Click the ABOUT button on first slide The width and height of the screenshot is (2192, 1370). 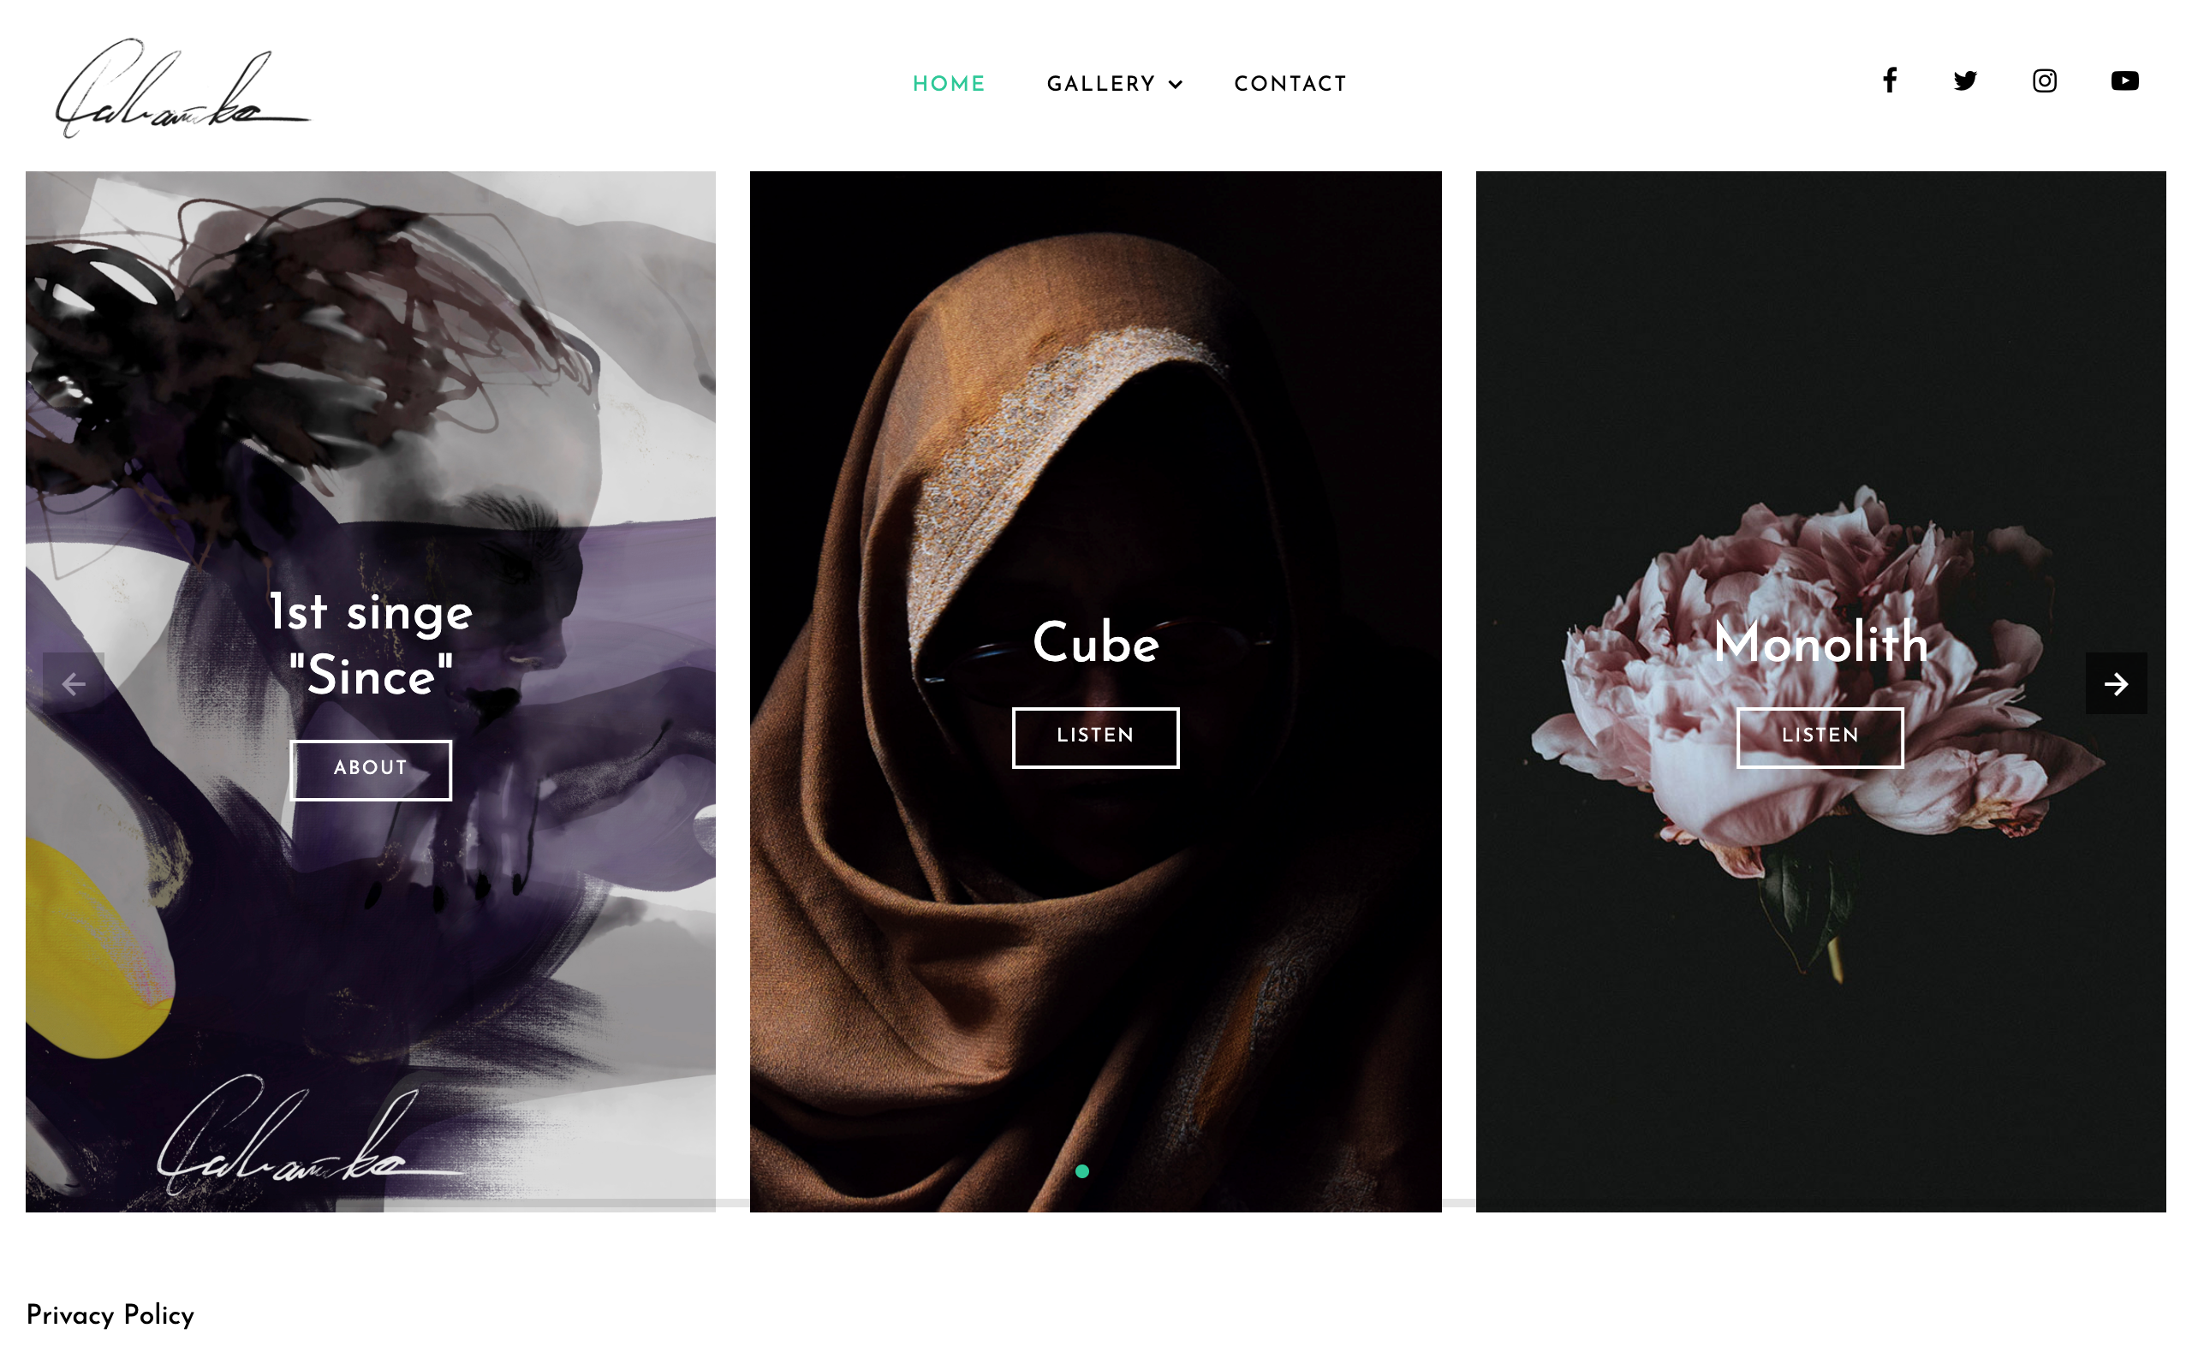click(371, 770)
